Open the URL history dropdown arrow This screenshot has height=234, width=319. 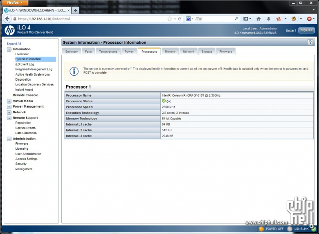click(x=175, y=19)
